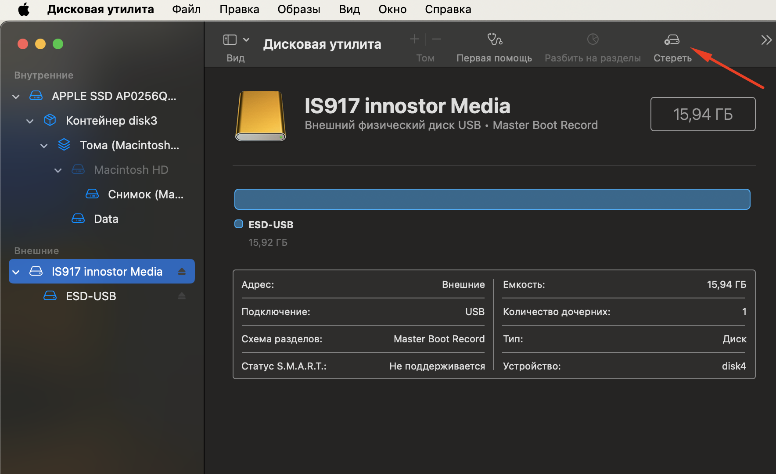Image resolution: width=776 pixels, height=474 pixels.
Task: Click the yellow external drive image
Action: click(261, 116)
